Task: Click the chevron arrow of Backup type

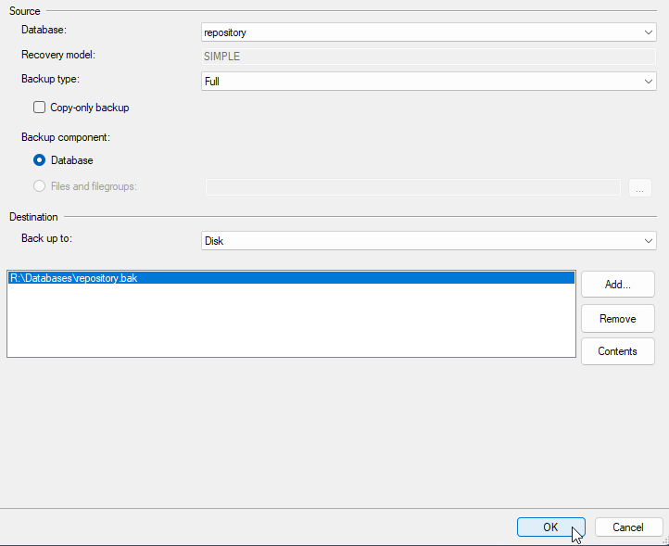Action: [649, 82]
